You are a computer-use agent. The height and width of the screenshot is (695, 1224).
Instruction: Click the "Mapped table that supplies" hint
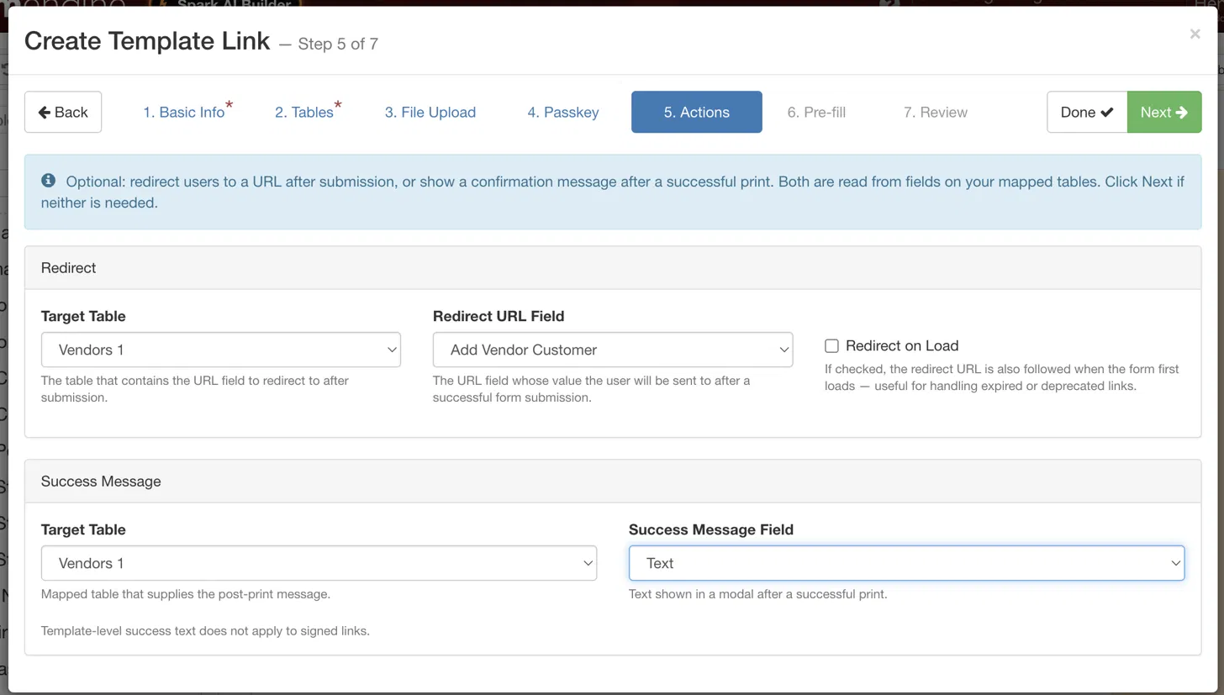(186, 594)
